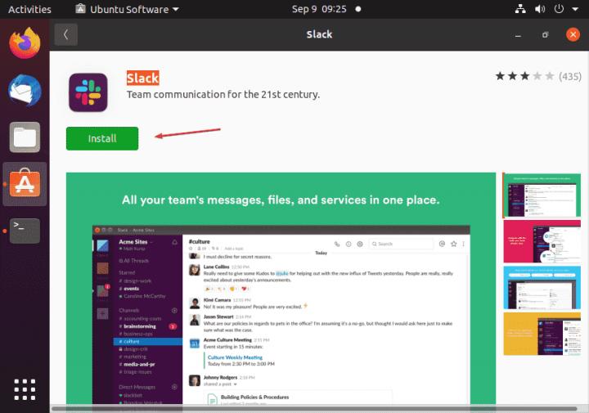Viewport: 589px width, 413px height.
Task: Go back using the header back arrow
Action: point(65,34)
